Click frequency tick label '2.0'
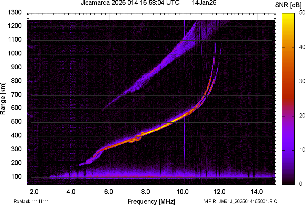Screen dimensions: 305x205 click(34, 192)
